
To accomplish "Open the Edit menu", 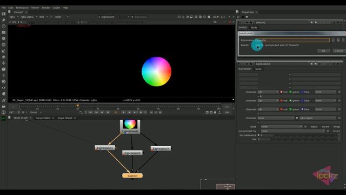I will coord(11,8).
